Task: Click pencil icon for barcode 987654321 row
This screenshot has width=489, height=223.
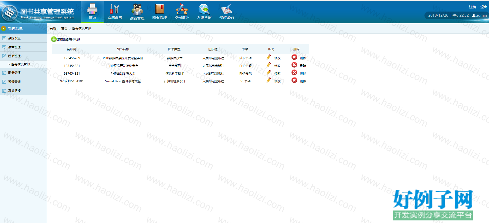Action: 269,73
